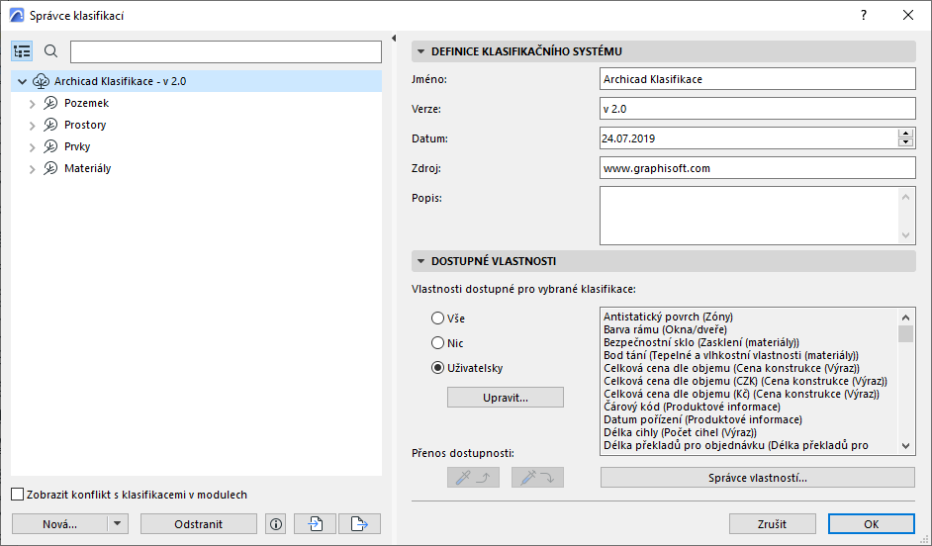Confirm with the OK button
The height and width of the screenshot is (546, 932).
click(872, 524)
